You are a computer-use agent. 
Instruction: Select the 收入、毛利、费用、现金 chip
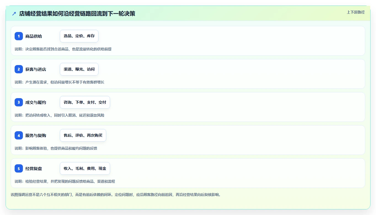(85, 168)
